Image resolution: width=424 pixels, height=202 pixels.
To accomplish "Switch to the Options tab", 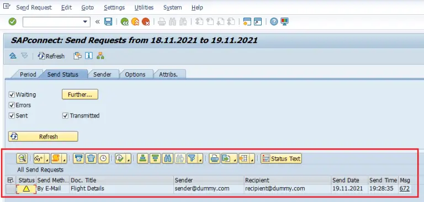I will [x=135, y=75].
